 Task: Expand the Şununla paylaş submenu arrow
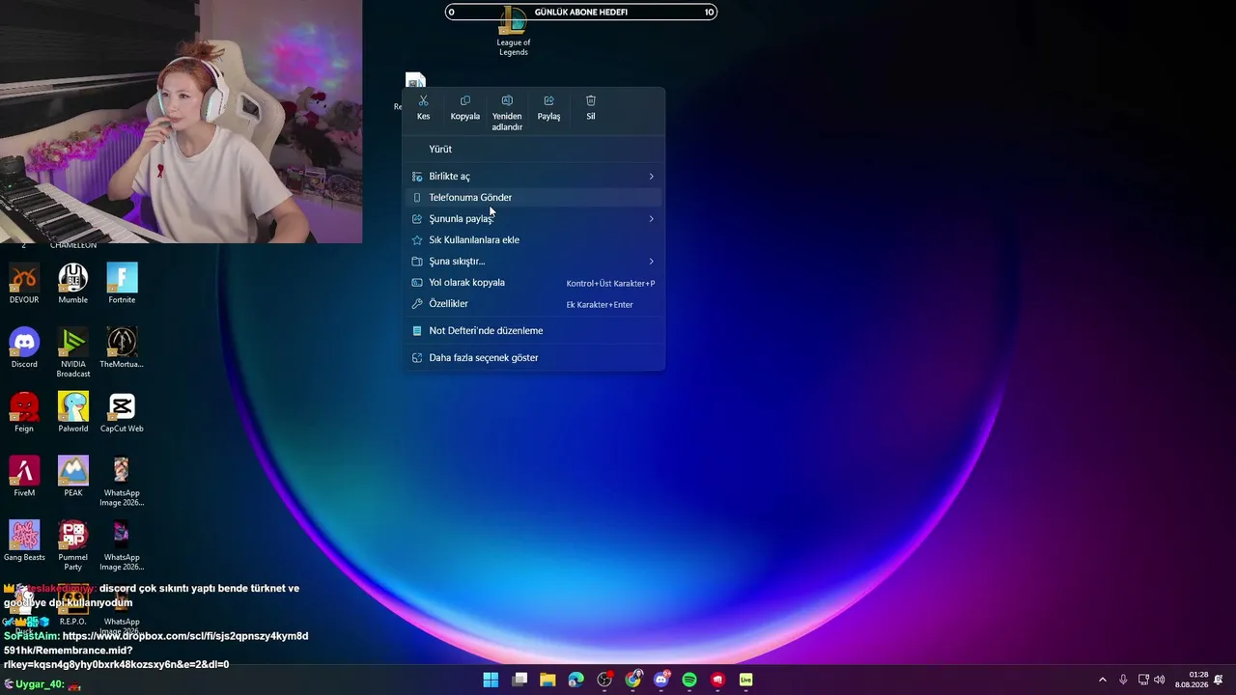(x=651, y=219)
